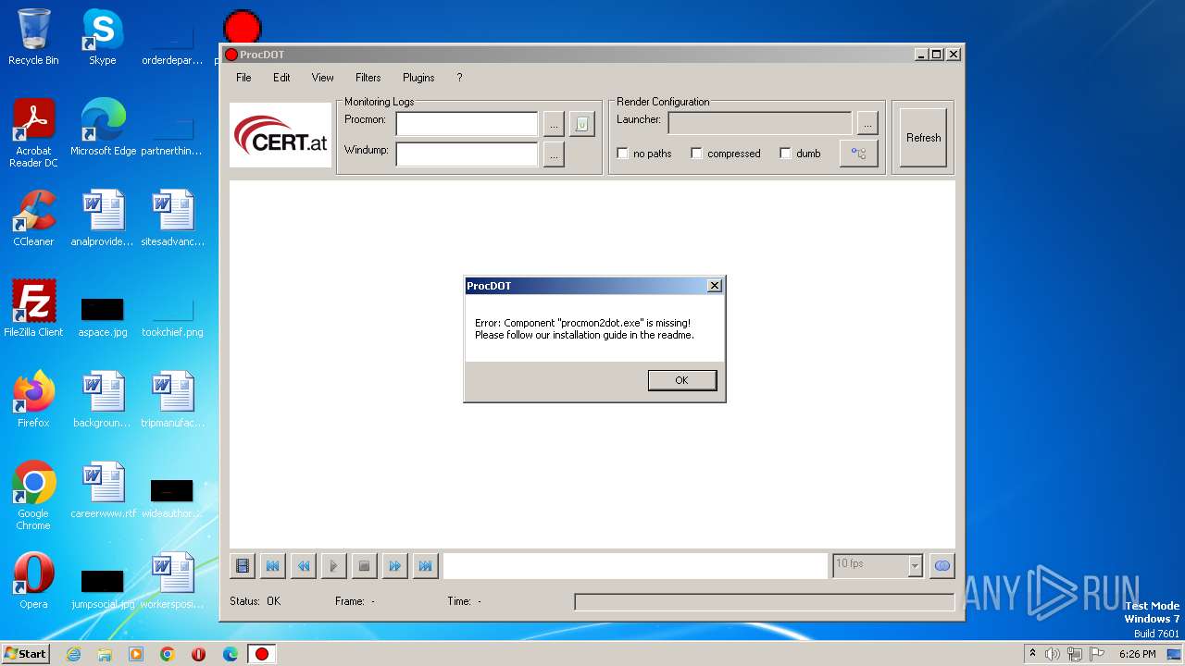Screen dimensions: 1185x666
Task: Select the 'wideauthor...' desktop file
Action: [x=172, y=498]
